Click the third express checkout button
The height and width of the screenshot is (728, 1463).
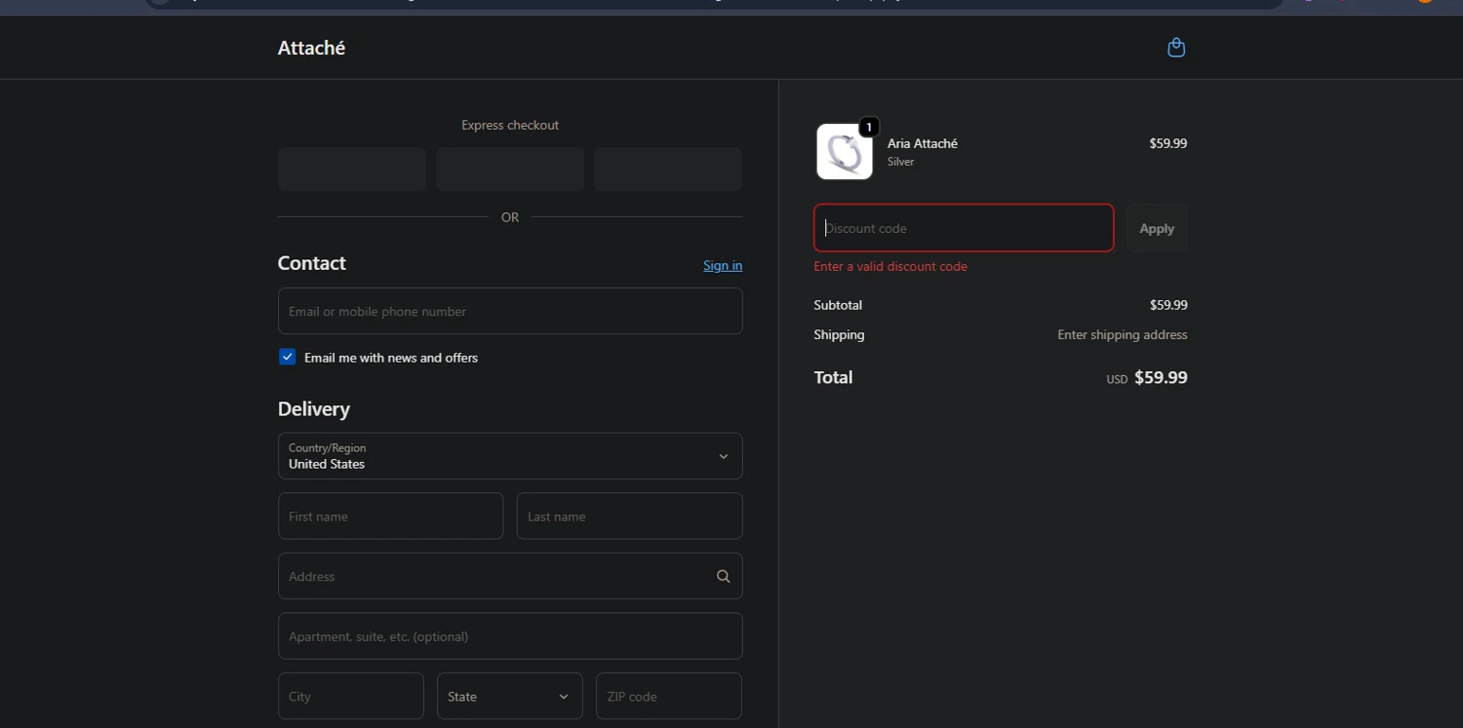tap(668, 169)
